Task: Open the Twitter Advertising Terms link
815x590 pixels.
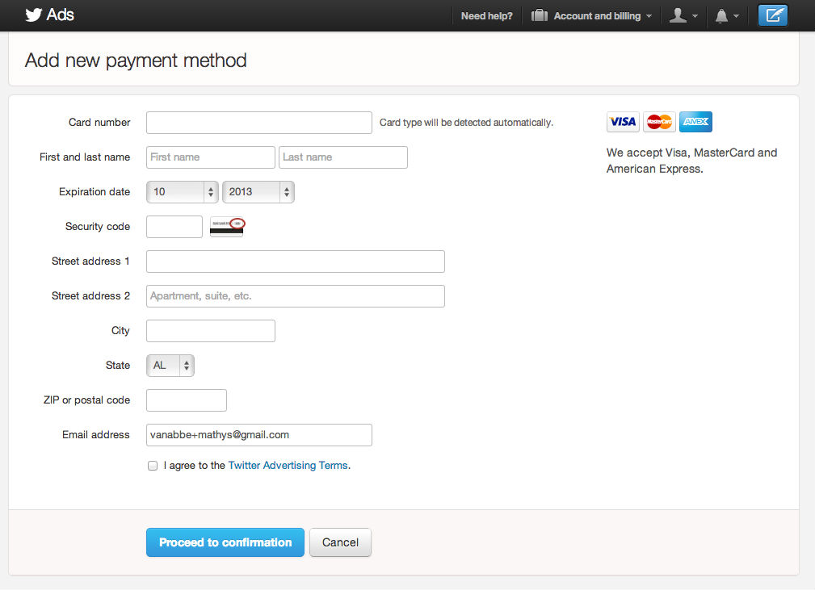Action: click(288, 466)
